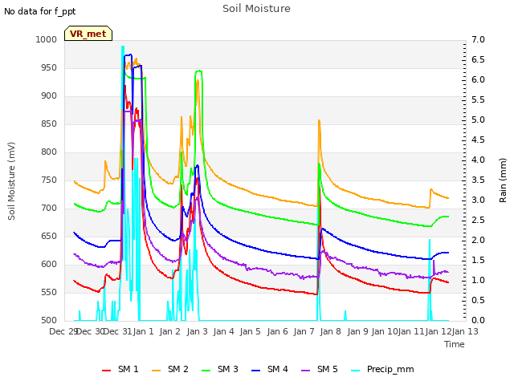Click the Jan 8 date tick label

[x=331, y=331]
